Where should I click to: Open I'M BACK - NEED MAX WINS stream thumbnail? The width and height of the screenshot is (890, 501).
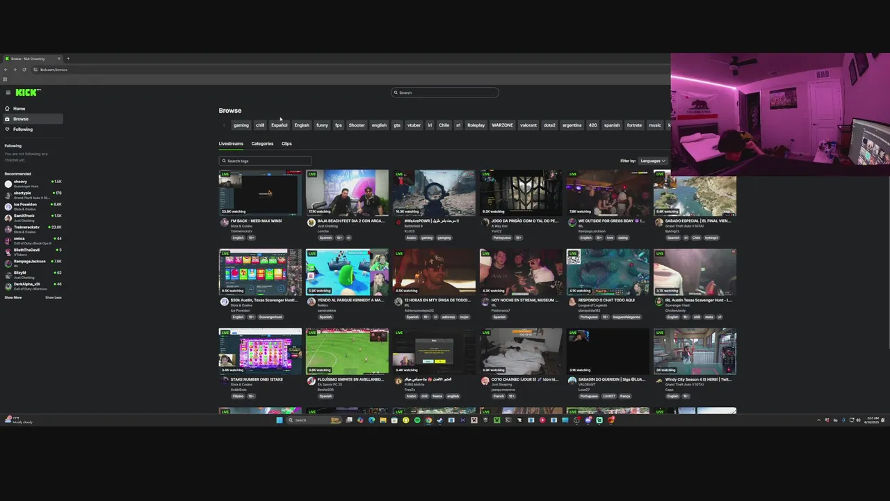(x=260, y=193)
